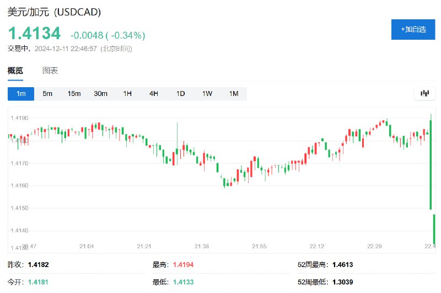Click the 21:04 time axis label
Image resolution: width=441 pixels, height=293 pixels.
(x=87, y=246)
